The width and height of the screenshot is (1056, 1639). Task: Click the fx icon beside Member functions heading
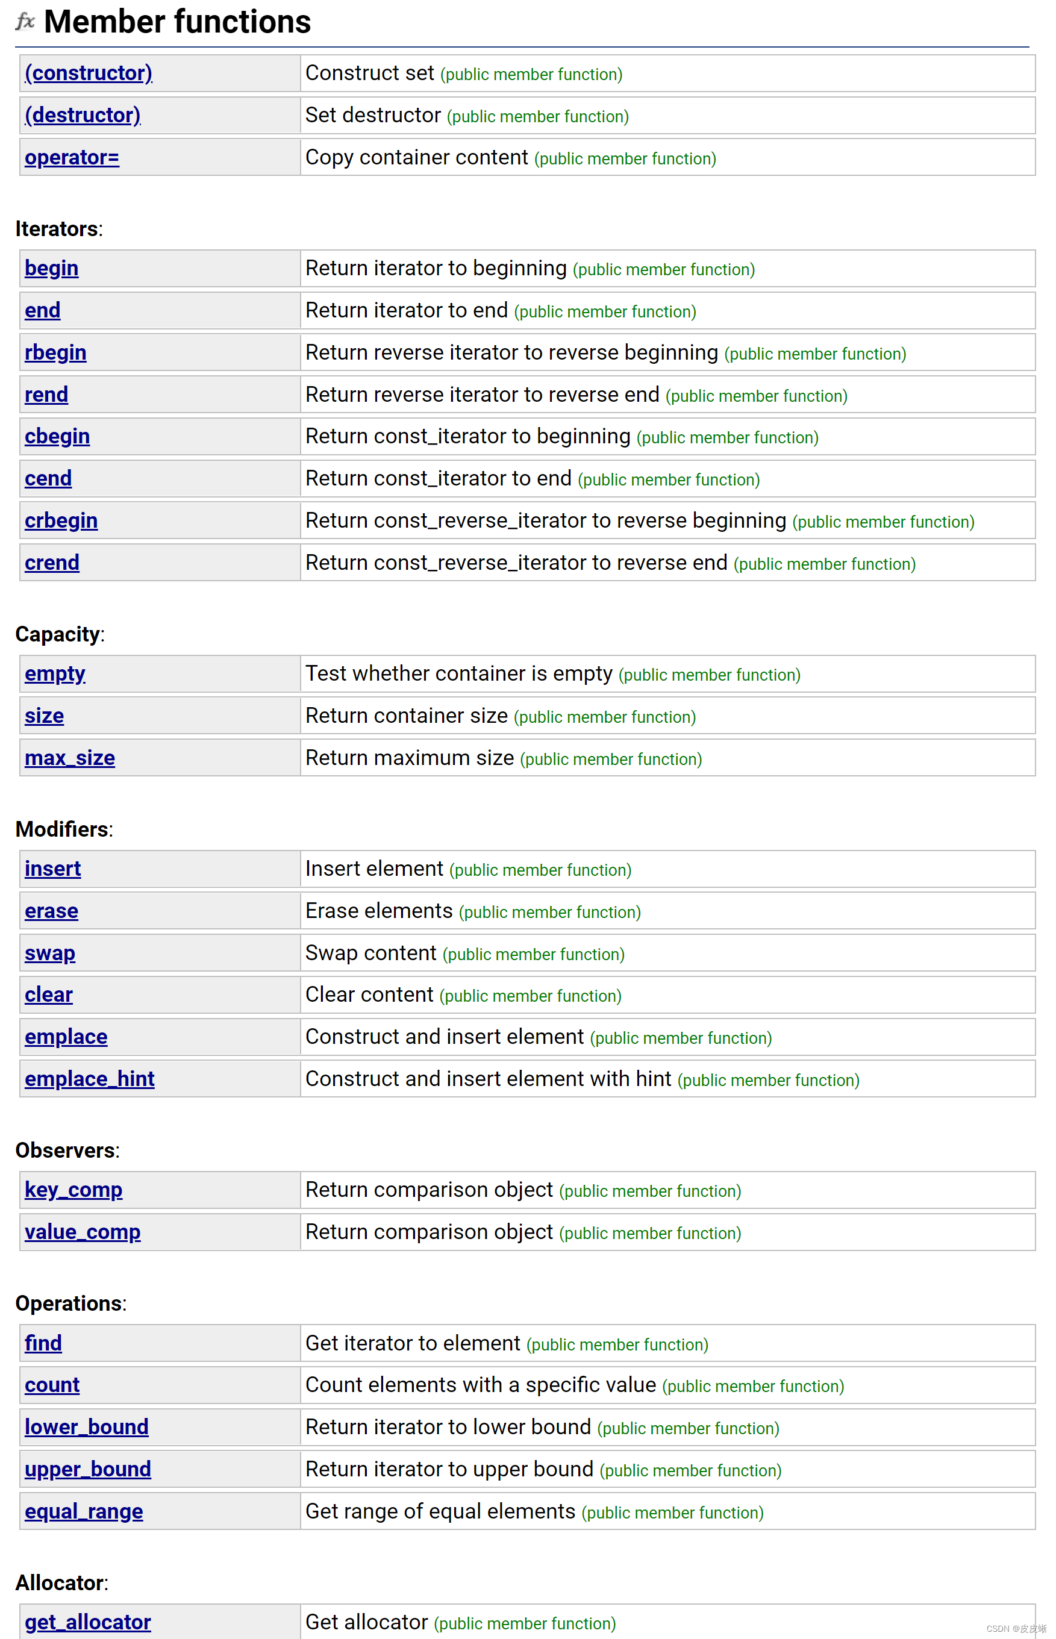(25, 21)
